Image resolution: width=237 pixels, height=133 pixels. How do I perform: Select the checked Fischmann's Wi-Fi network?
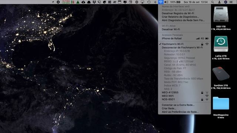coord(184,44)
